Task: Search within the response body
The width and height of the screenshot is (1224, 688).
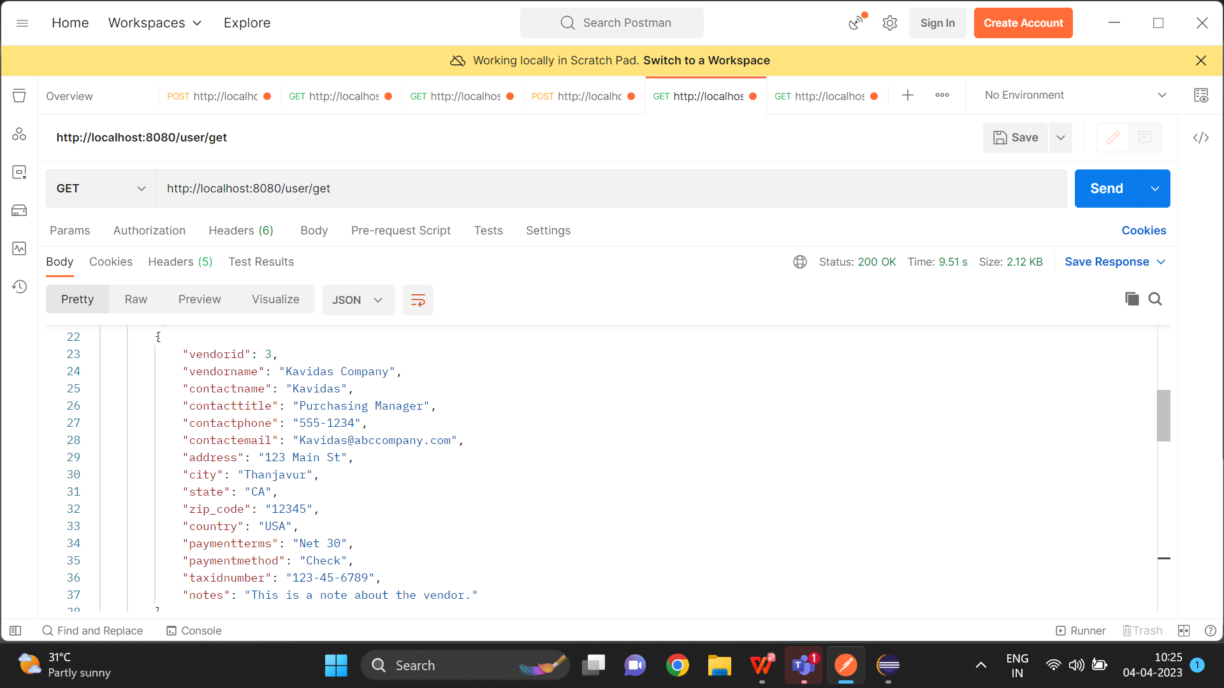Action: 1156,298
